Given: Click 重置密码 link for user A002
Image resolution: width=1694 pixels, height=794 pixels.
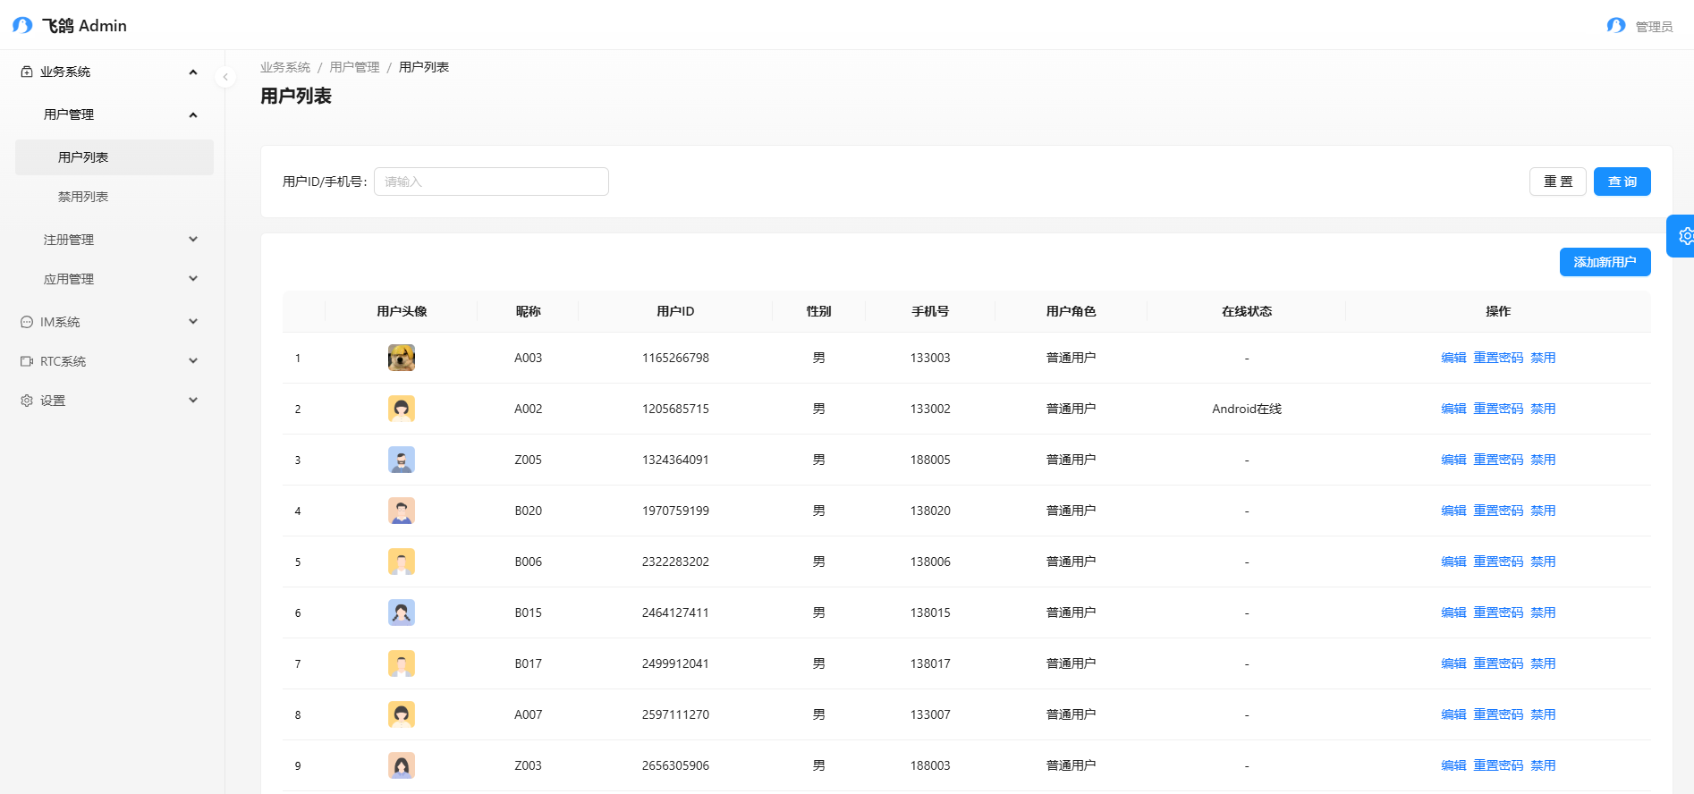Looking at the screenshot, I should pyautogui.click(x=1498, y=409).
